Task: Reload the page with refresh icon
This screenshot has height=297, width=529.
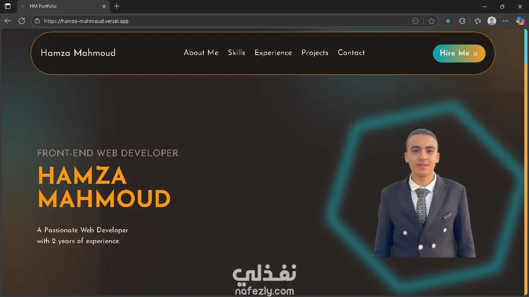Action: [x=22, y=21]
